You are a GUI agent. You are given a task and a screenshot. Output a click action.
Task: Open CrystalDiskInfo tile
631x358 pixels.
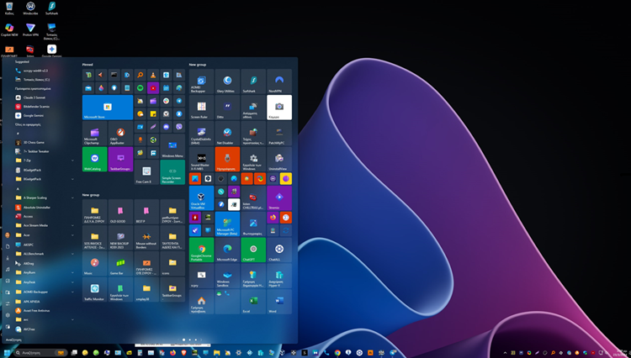pos(201,134)
